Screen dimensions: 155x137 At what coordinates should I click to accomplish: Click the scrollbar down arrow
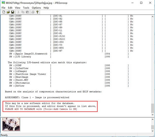153,114
